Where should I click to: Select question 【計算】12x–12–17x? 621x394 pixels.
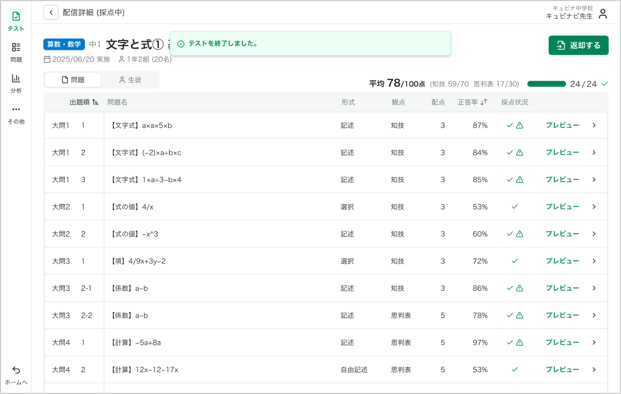(144, 370)
